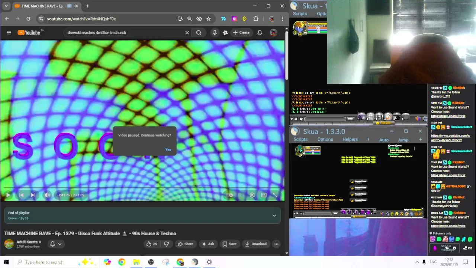The width and height of the screenshot is (476, 268).
Task: Bookmark this page with star icon
Action: click(x=209, y=19)
